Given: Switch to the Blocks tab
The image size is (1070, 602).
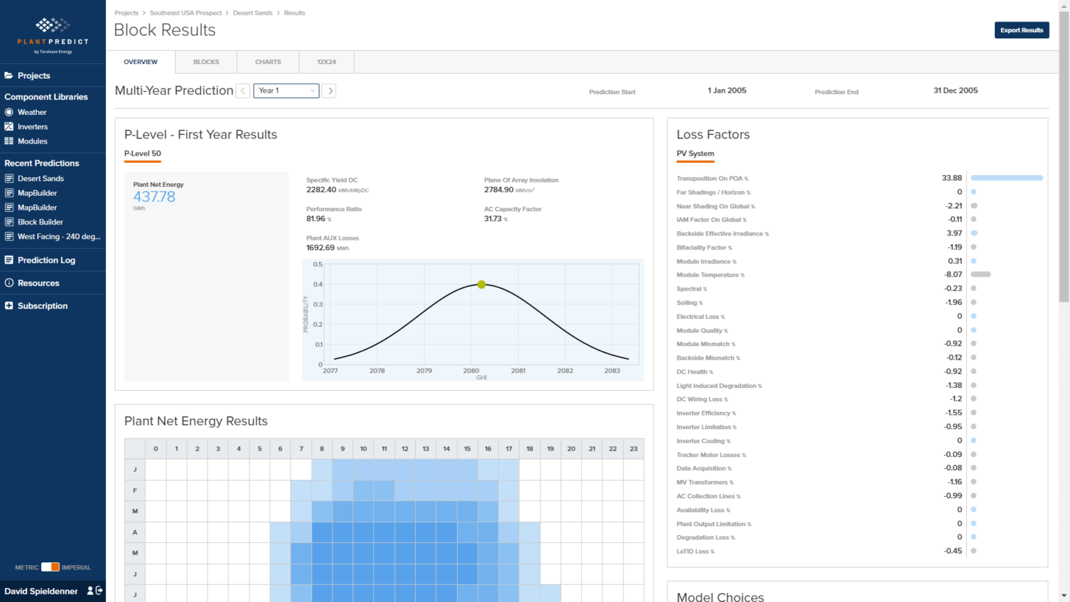Looking at the screenshot, I should (x=206, y=61).
